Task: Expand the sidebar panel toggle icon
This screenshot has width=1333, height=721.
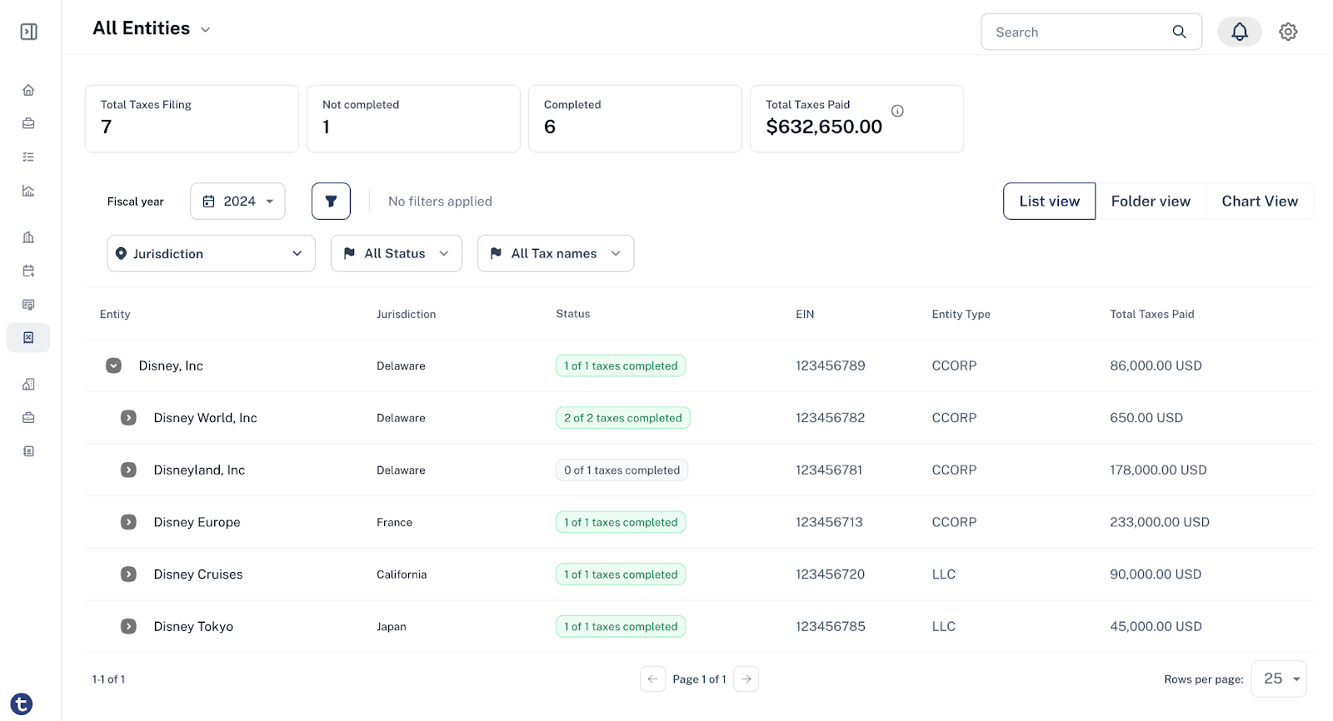Action: pos(29,32)
